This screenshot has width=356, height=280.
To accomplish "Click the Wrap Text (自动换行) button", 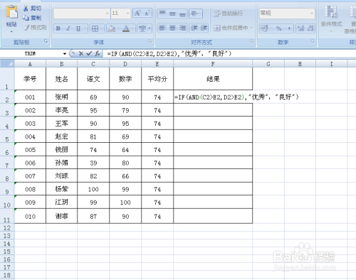I will pos(228,14).
